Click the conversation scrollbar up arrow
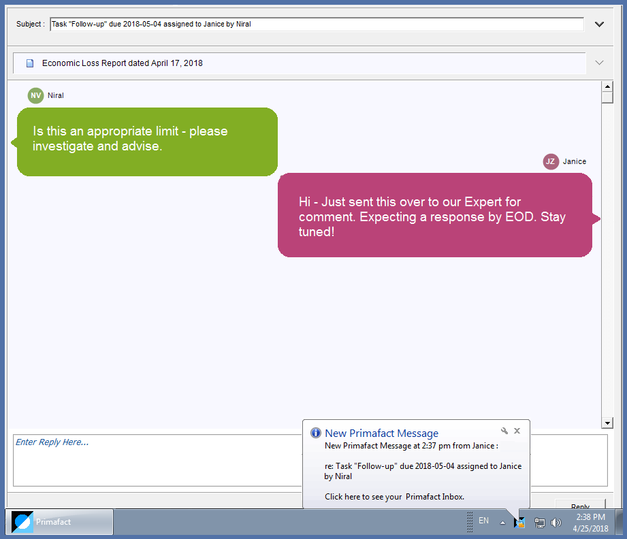The width and height of the screenshot is (627, 539). (607, 86)
